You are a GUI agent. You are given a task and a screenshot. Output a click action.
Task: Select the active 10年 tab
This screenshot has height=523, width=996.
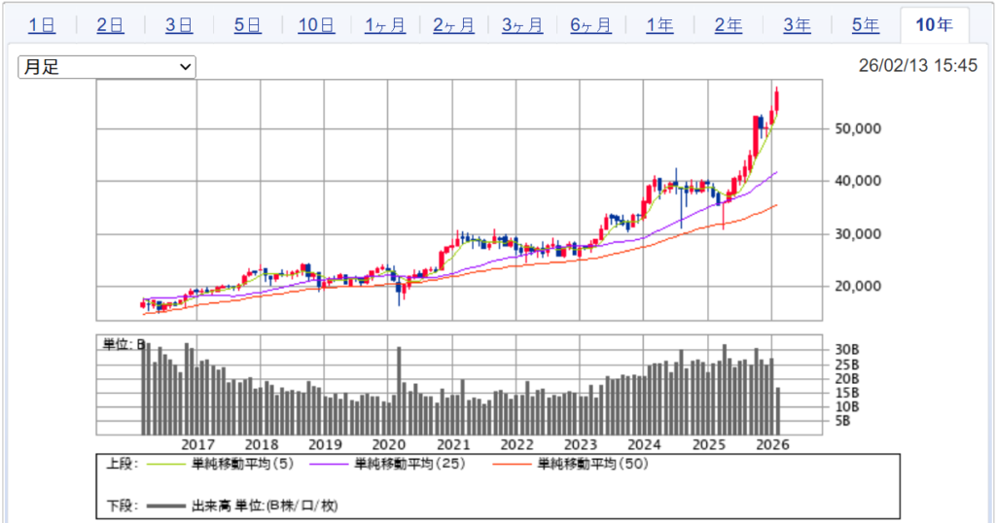tap(935, 25)
